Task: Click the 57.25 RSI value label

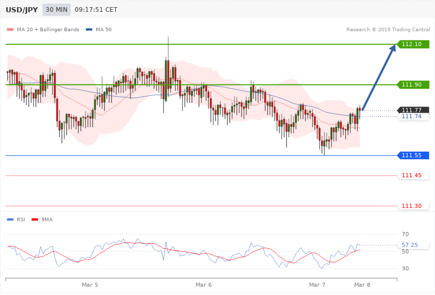Action: point(413,245)
